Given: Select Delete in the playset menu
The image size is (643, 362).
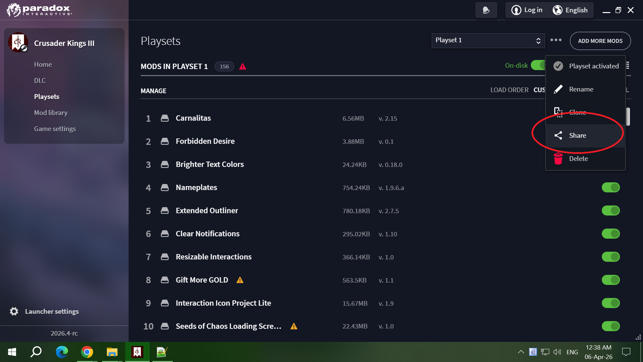Looking at the screenshot, I should click(x=585, y=159).
